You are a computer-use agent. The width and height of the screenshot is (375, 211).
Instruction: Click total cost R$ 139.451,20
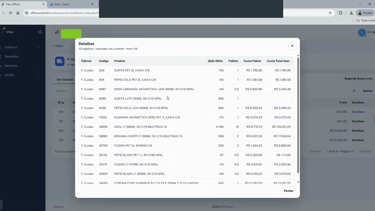[281, 127]
